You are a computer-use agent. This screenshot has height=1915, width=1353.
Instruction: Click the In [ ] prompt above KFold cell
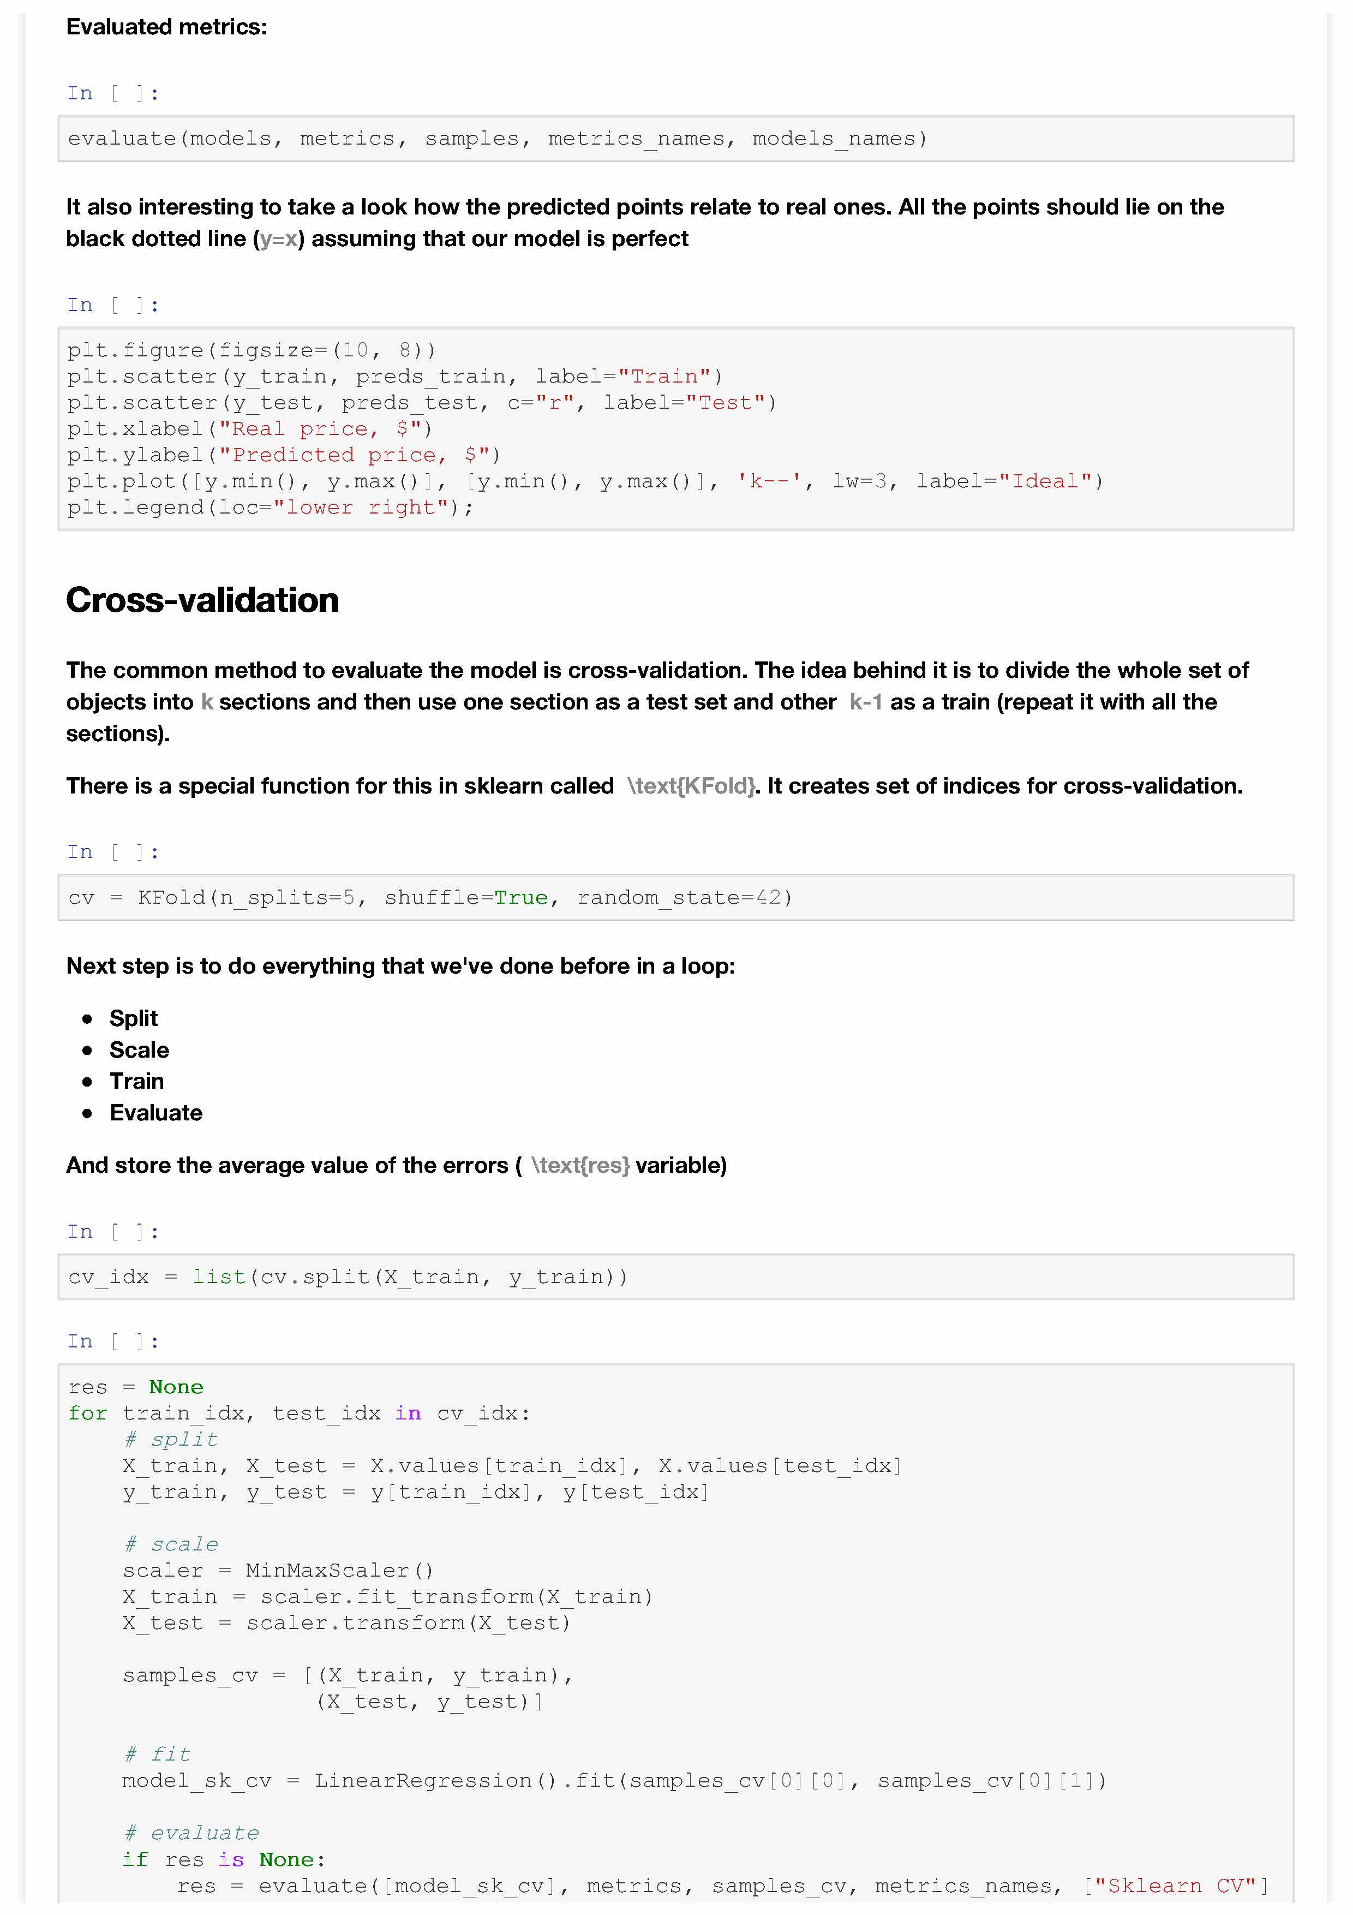tap(112, 851)
